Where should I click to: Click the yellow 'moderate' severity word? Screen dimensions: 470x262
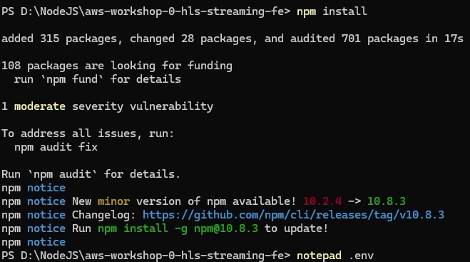tap(39, 106)
